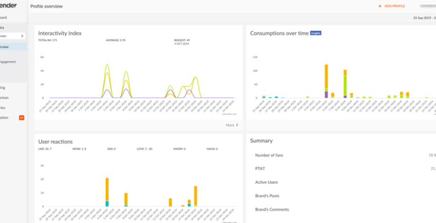Click the Profile overview page title
Screen dimensions: 436x223
pos(47,6)
